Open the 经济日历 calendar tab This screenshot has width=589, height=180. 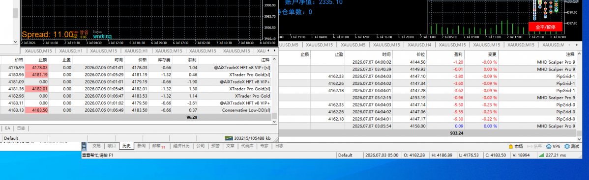coord(181,146)
